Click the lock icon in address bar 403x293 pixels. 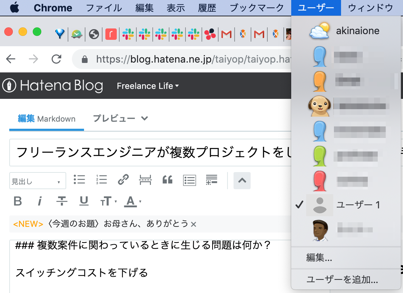(x=85, y=59)
